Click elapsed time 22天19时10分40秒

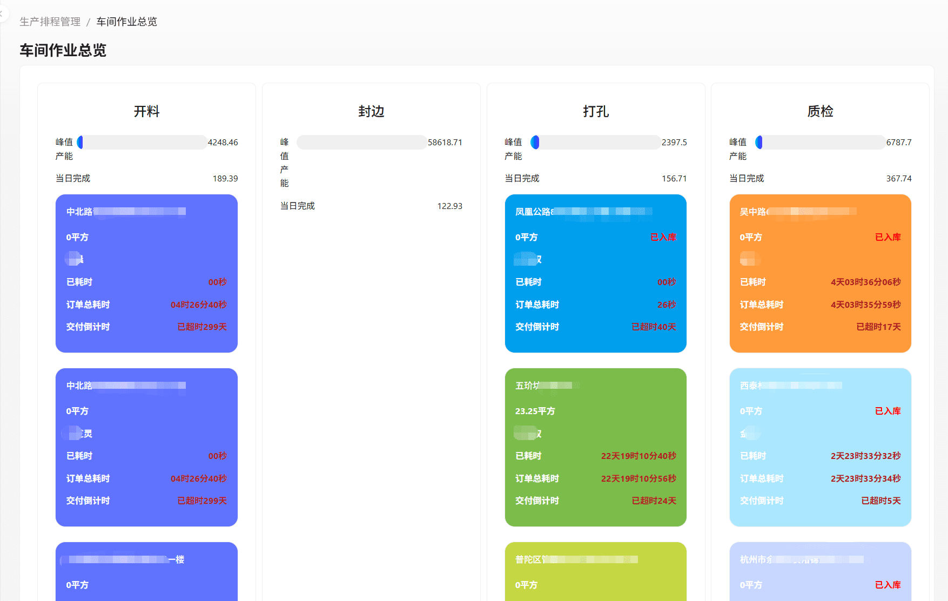(638, 456)
